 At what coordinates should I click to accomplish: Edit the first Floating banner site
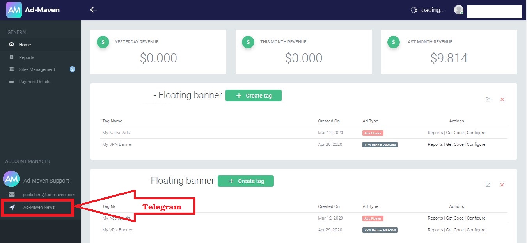[488, 99]
